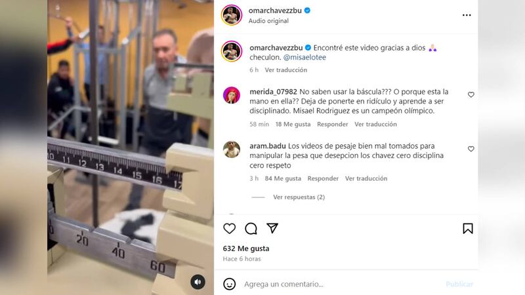Open aram.badu profile avatar
Viewport: 525px width, 295px height.
(x=232, y=149)
